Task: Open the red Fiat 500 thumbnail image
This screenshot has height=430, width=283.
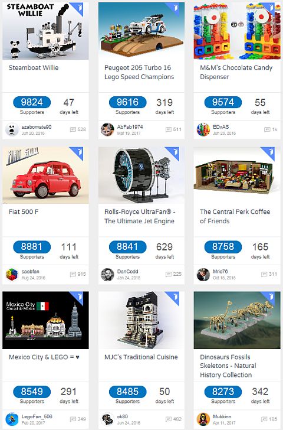Action: point(45,175)
